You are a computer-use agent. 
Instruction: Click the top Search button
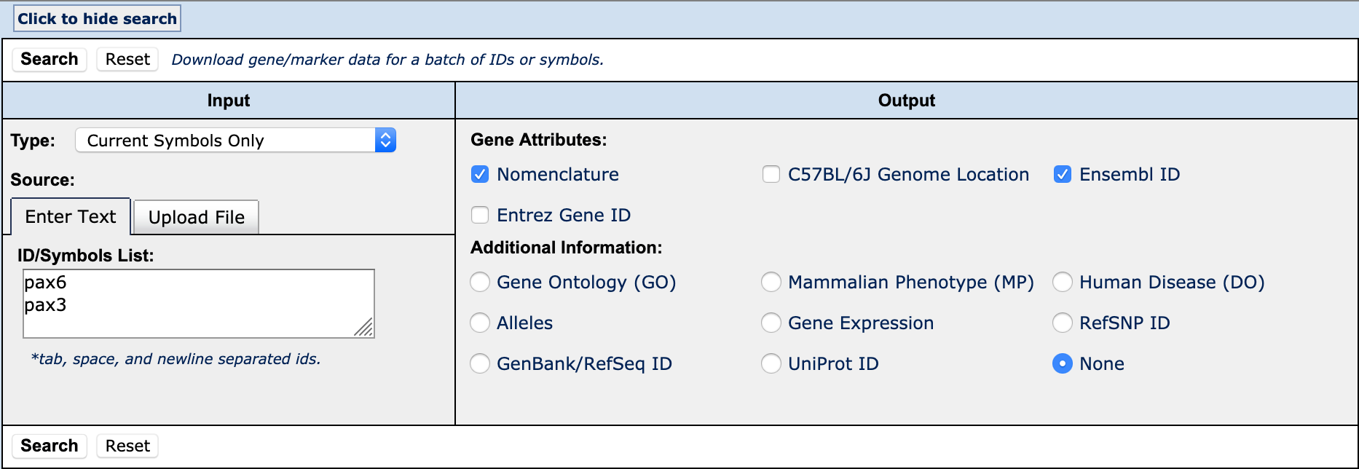(x=49, y=59)
